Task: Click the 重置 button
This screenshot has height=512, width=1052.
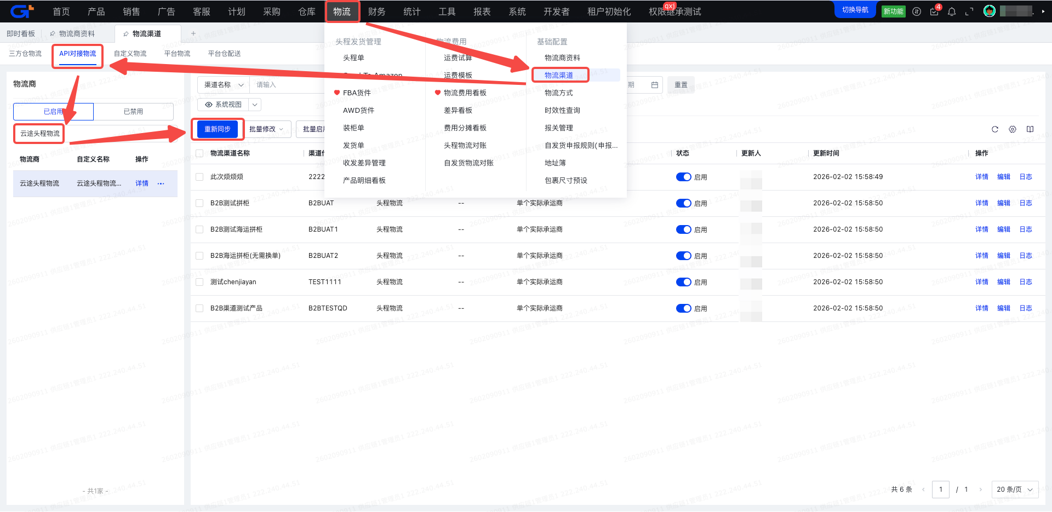Action: click(x=681, y=85)
